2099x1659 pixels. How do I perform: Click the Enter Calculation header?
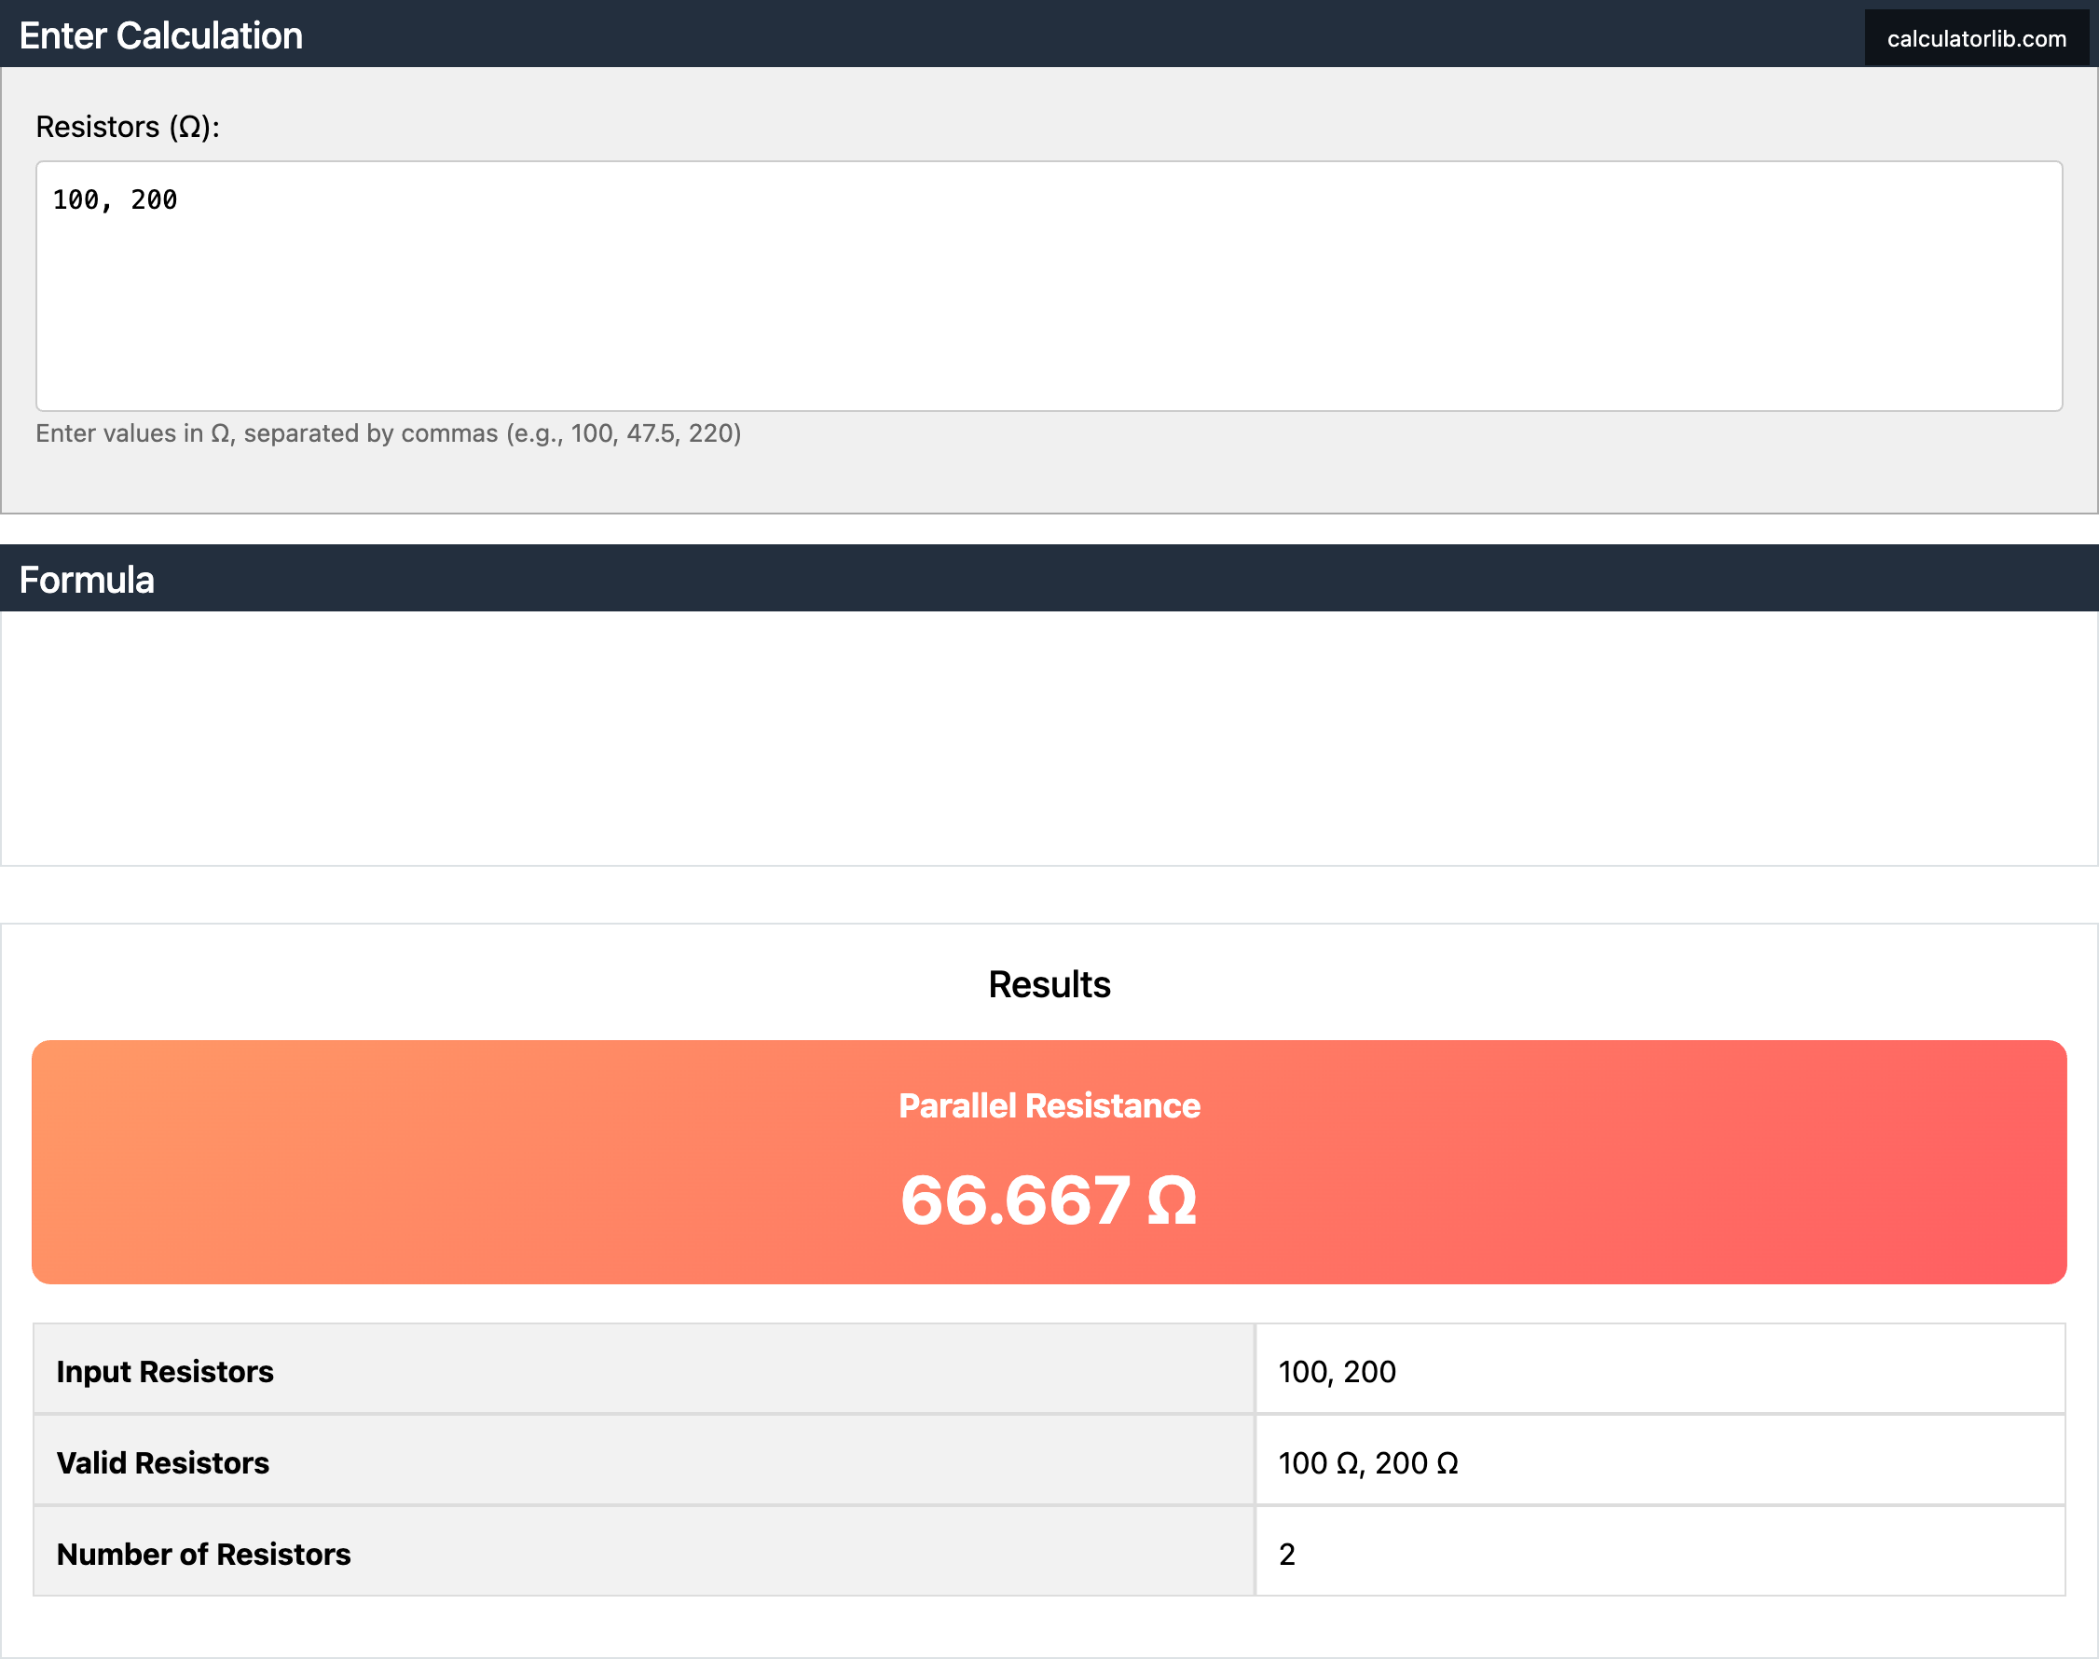(161, 36)
